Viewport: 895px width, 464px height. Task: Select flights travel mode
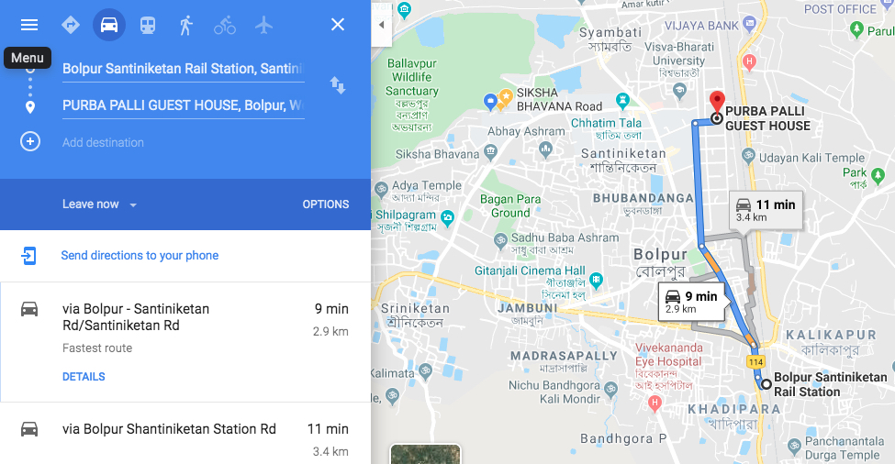(263, 25)
